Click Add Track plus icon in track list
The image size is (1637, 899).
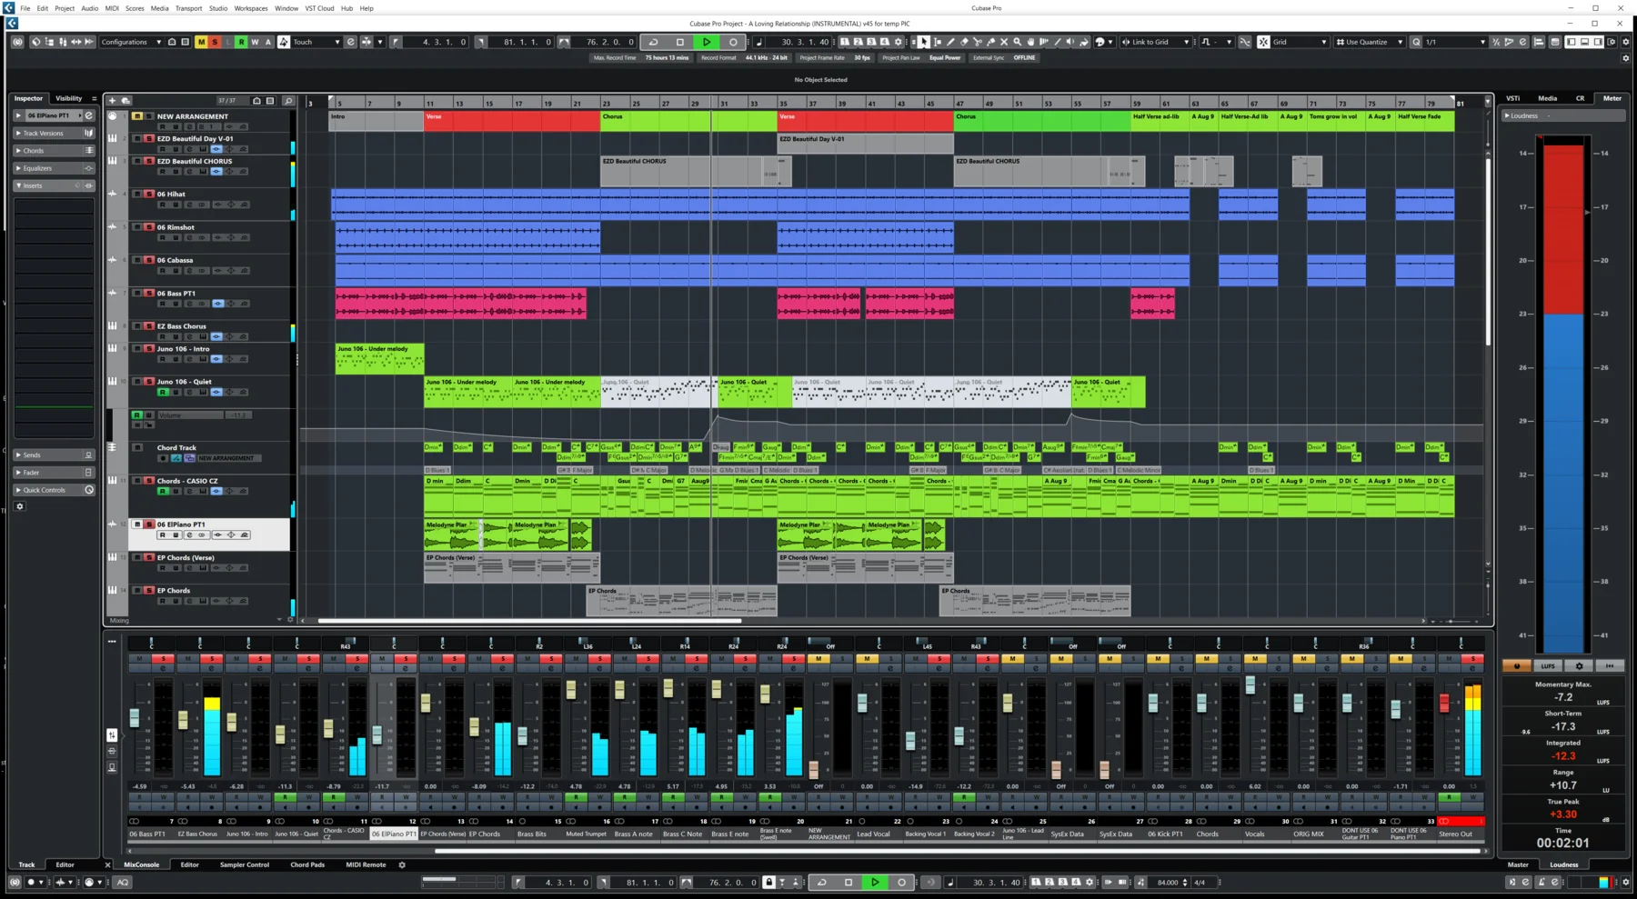pos(112,100)
